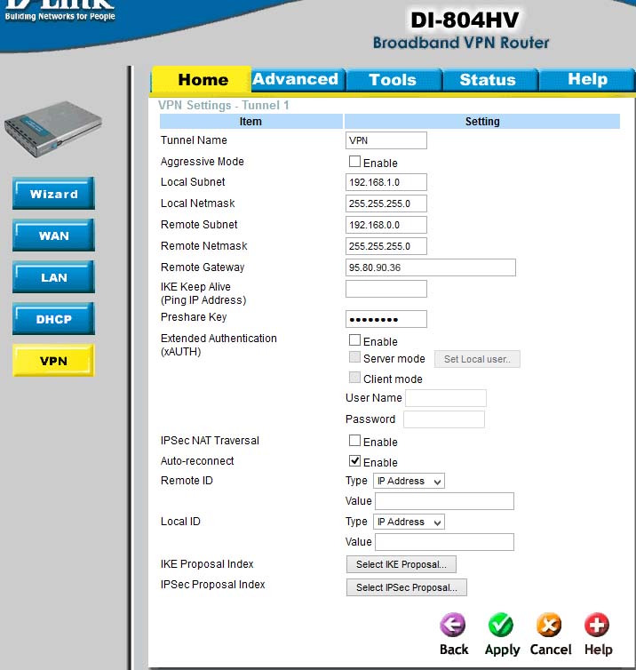Open the Status tab
The width and height of the screenshot is (636, 670).
tap(489, 79)
